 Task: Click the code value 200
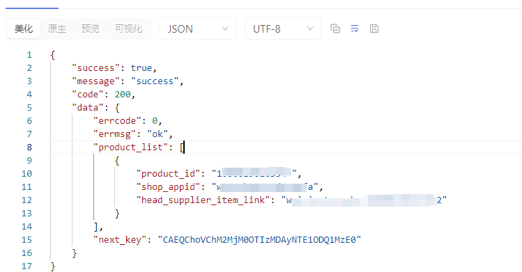123,95
